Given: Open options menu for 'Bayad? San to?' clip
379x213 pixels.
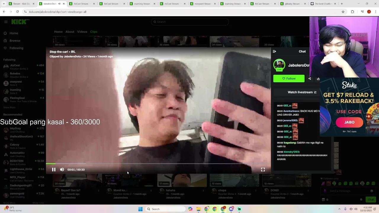Looking at the screenshot, I should point(99,191).
